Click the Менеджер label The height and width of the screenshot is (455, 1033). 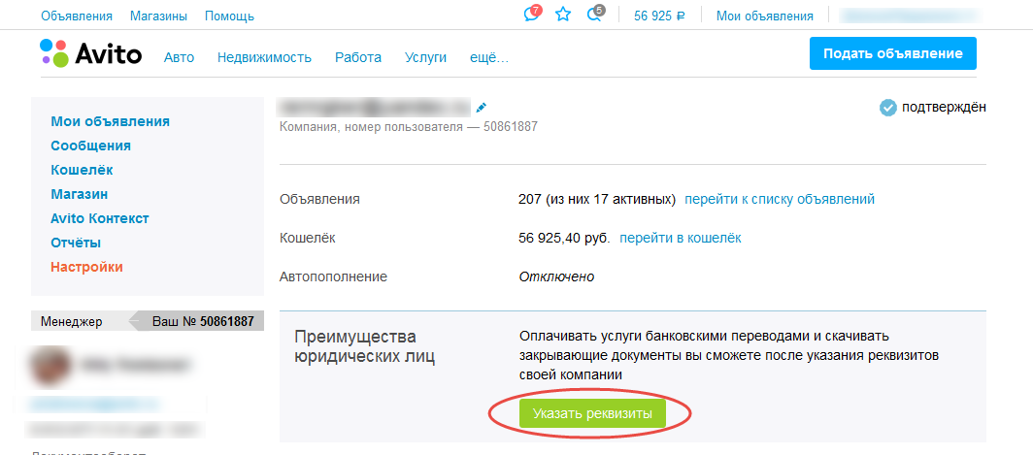(x=72, y=322)
